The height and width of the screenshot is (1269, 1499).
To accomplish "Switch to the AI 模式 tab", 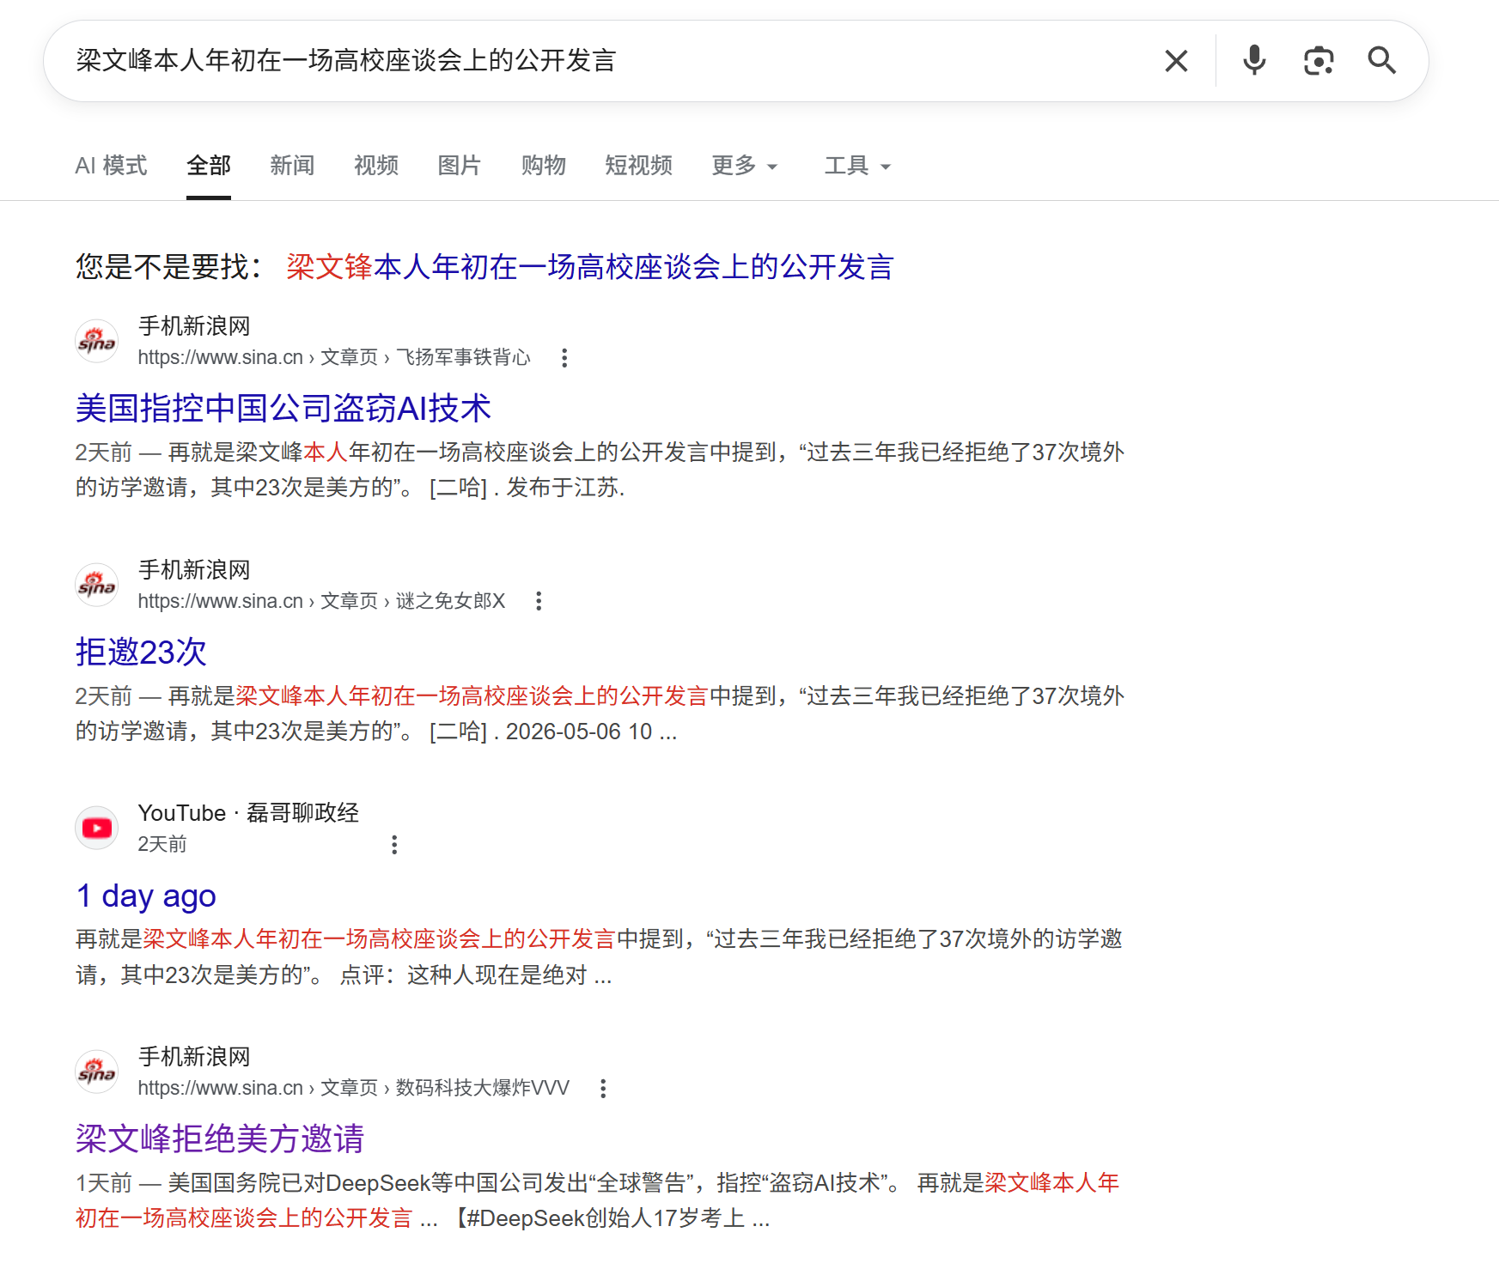I will (x=111, y=166).
